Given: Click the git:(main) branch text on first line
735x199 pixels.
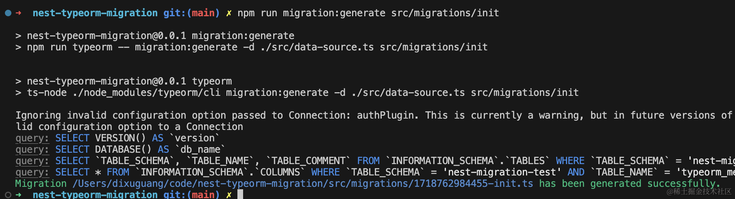Looking at the screenshot, I should point(191,13).
